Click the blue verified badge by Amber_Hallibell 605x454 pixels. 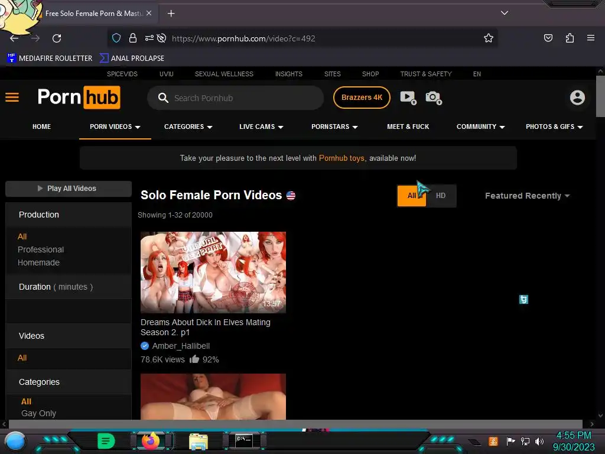[x=145, y=346]
